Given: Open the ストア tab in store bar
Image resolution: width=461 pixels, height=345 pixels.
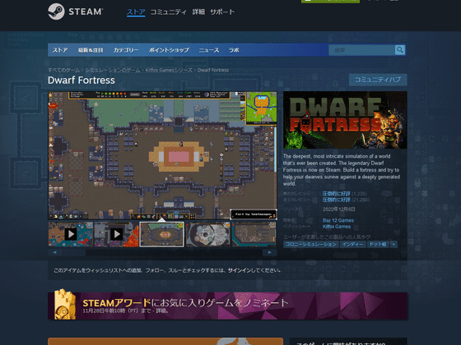Looking at the screenshot, I should coord(60,50).
